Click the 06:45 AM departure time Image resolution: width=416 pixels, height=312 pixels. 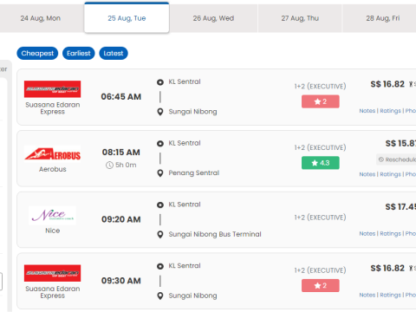pyautogui.click(x=121, y=97)
